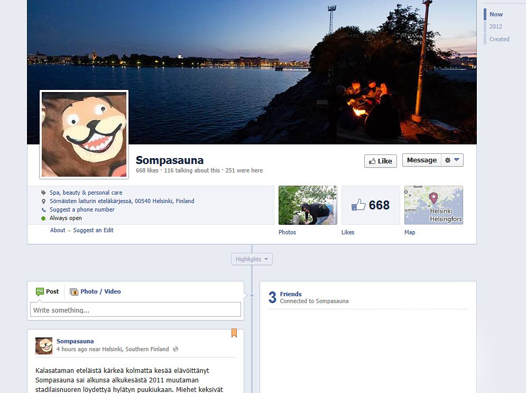Click the Sompasauna page title
This screenshot has height=393, width=526.
click(x=170, y=160)
